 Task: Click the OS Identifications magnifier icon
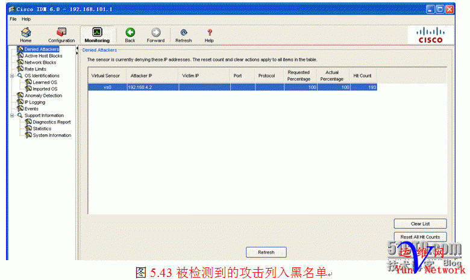20,75
